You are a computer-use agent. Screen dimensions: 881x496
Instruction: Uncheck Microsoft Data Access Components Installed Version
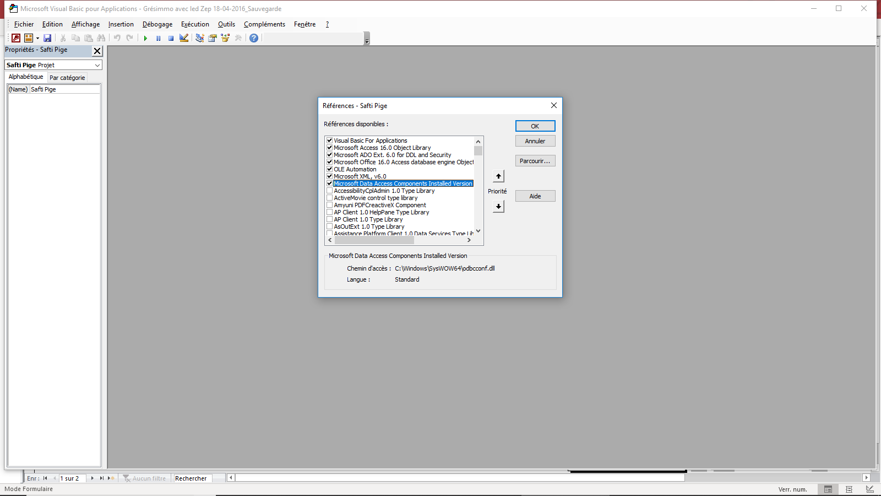pos(329,184)
